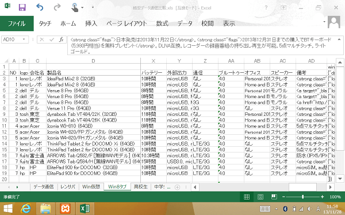Click the Cancel X formula bar icon
345x215 pixels.
(42, 40)
